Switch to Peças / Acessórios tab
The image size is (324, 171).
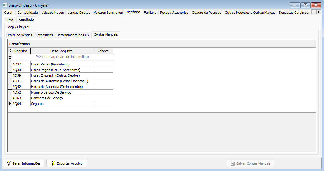coord(174,13)
